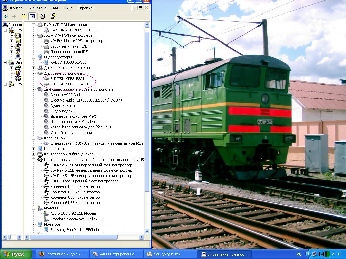This screenshot has height=259, width=346.
Task: Switch to Мои документы taskbar button
Action: pos(171,254)
